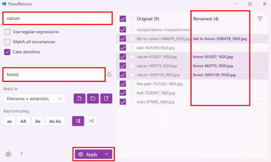
Task: Click the Original (9) column header
Action: (148, 19)
